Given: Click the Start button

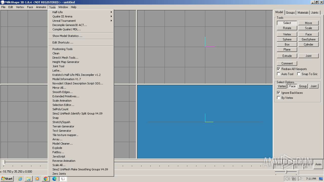Looking at the screenshot, I should click(x=7, y=179).
